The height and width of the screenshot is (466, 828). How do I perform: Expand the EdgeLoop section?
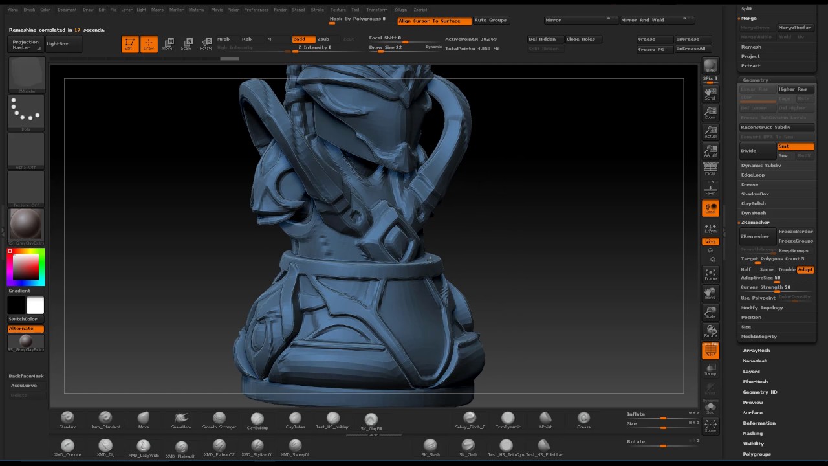(753, 175)
